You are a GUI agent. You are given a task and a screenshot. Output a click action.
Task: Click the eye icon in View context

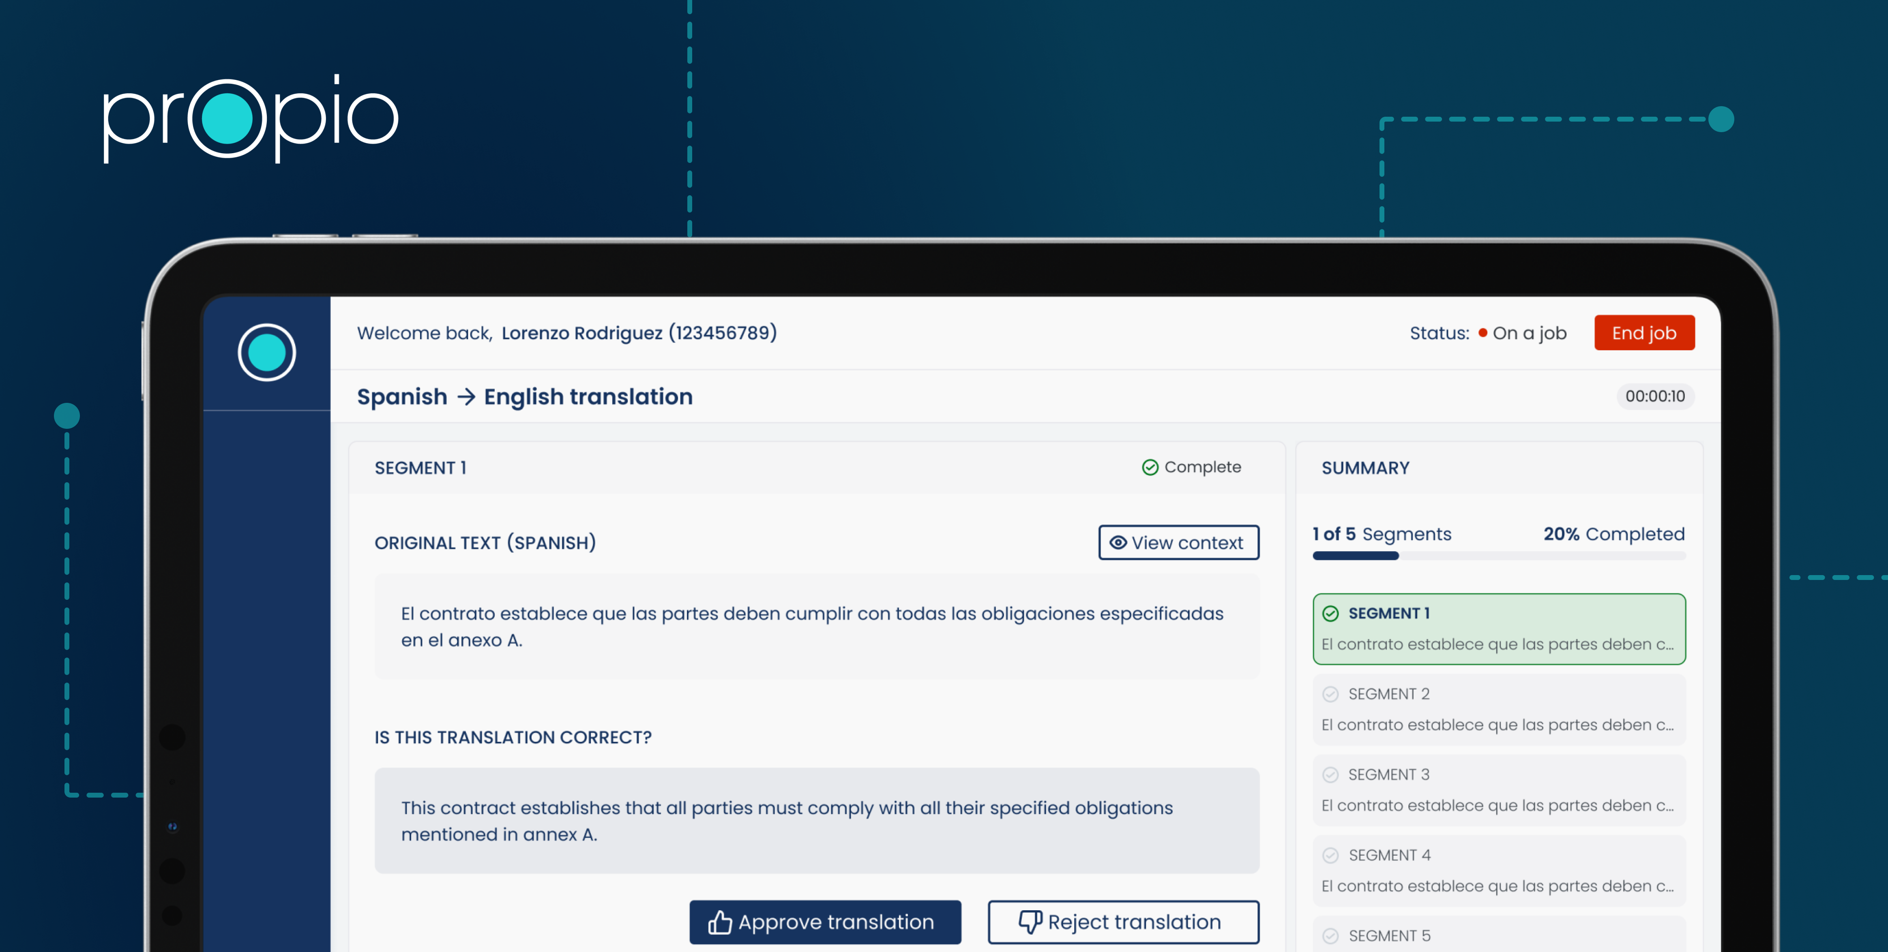click(x=1118, y=543)
